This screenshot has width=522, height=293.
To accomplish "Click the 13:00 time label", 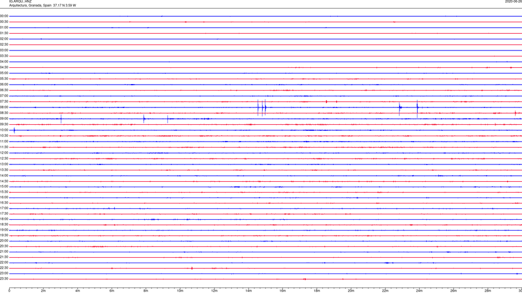I will [4, 164].
